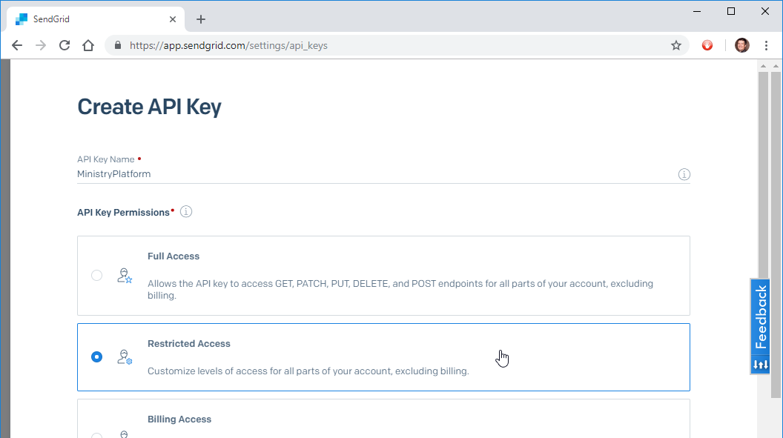
Task: Click the red browser extension icon
Action: click(x=707, y=45)
